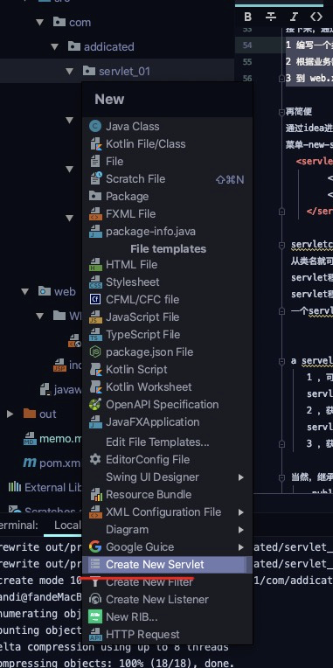Click the Italic formatting icon
Image resolution: width=333 pixels, height=668 pixels.
click(x=294, y=17)
